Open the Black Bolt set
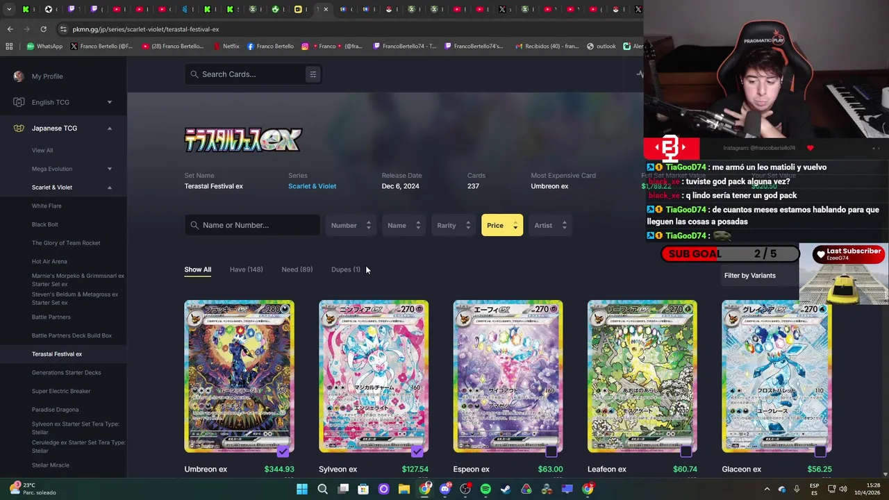889x500 pixels. (x=45, y=224)
